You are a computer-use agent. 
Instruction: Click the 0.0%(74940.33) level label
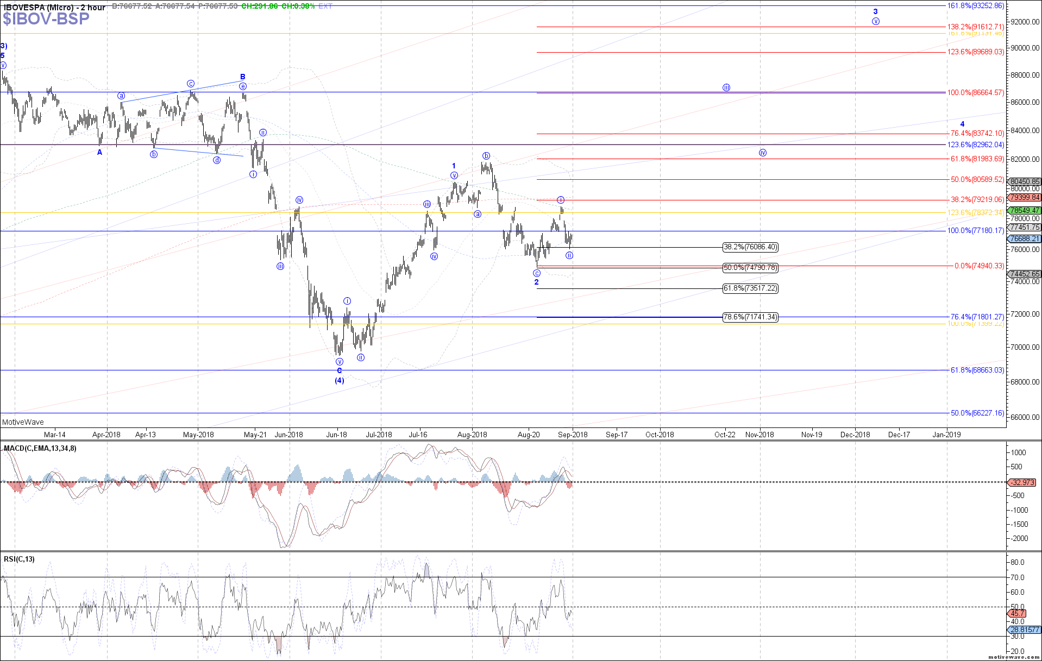[980, 266]
